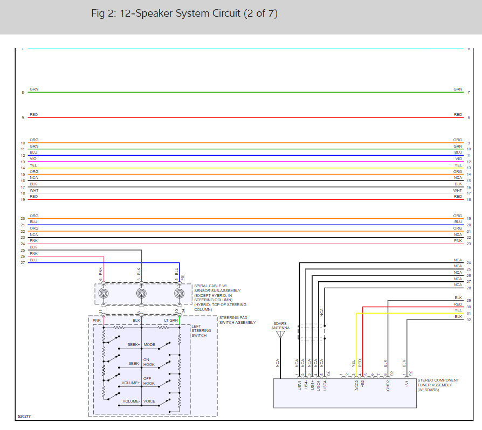Click the OFF HOOK switch label
The height and width of the screenshot is (430, 482).
click(x=149, y=381)
